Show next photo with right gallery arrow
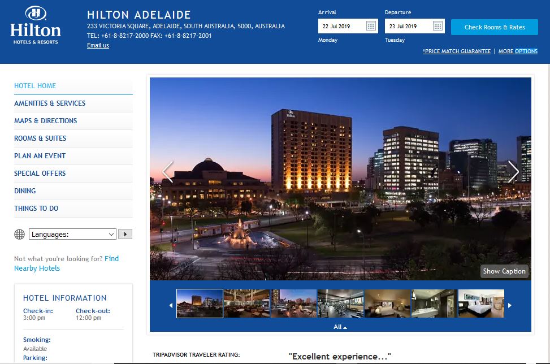Screen dimensions: 550x364 tap(513, 172)
